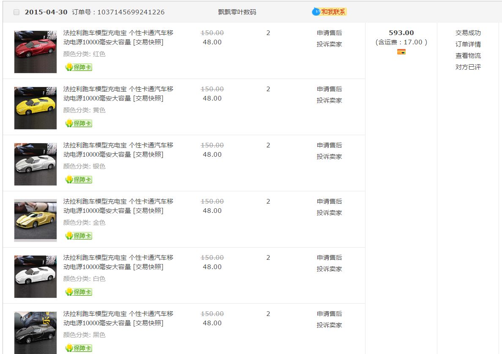Click 申请售后 for the red car item
502x354 pixels.
click(329, 33)
